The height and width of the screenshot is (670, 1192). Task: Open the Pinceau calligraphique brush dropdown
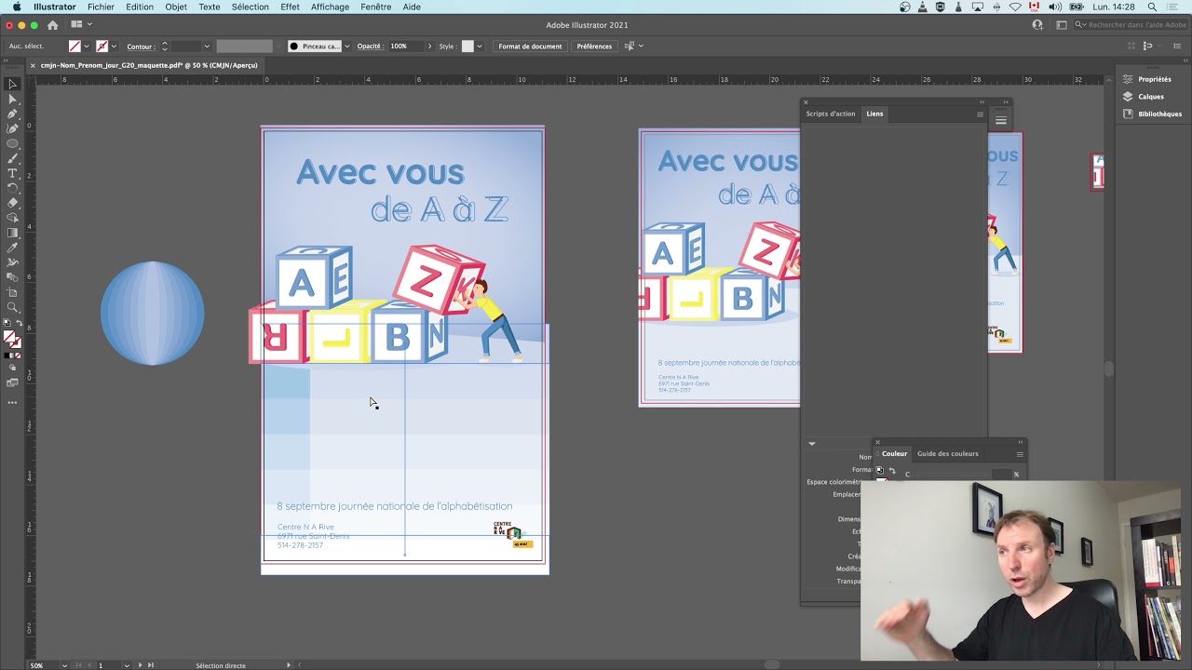(346, 47)
